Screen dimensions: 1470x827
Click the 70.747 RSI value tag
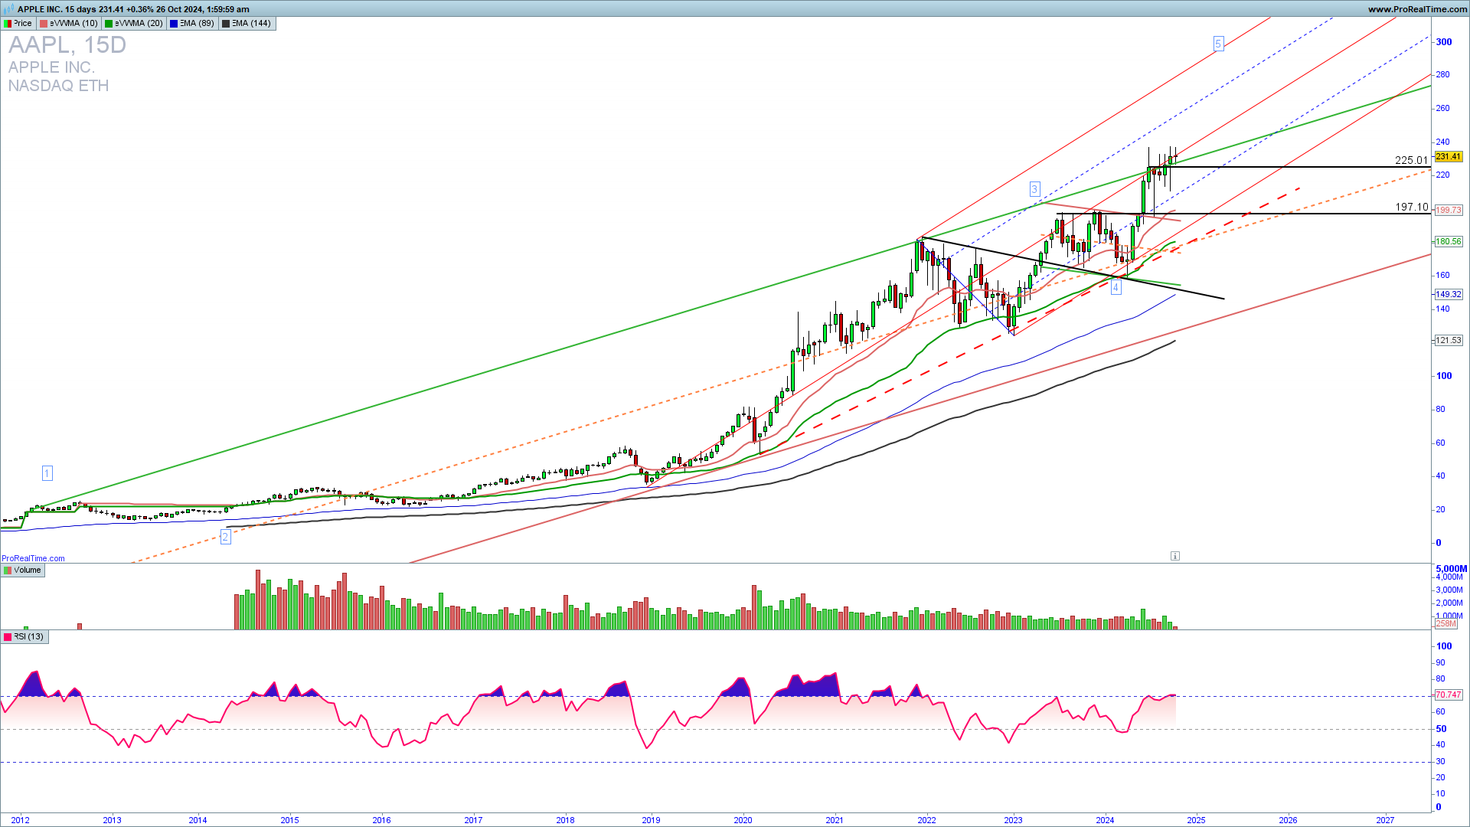pos(1448,695)
